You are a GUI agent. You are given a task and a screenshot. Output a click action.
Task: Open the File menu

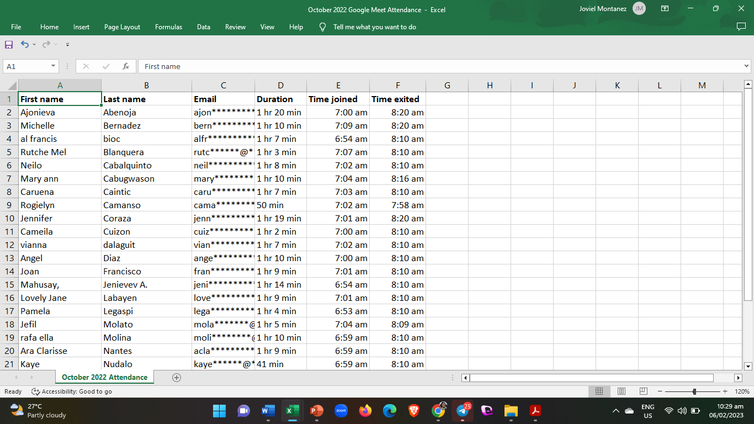16,27
